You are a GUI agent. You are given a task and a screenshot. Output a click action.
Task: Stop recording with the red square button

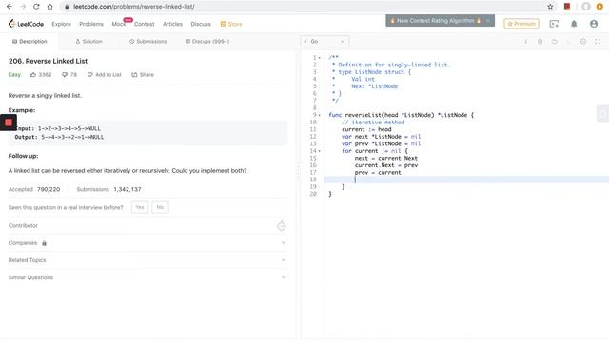click(9, 123)
